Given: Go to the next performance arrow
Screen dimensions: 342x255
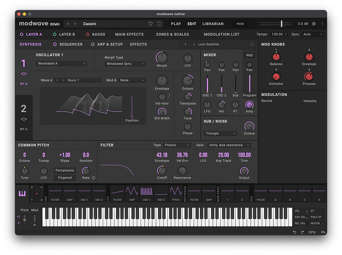Looking at the screenshot, I should point(75,24).
